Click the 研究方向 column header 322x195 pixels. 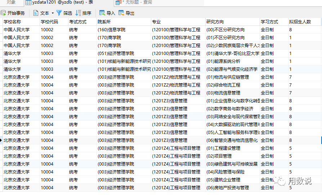click(233, 22)
